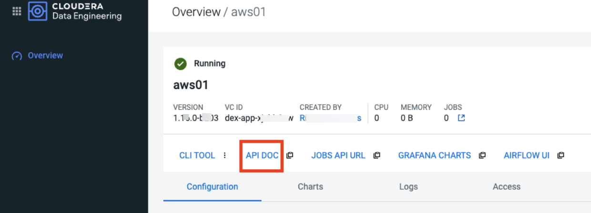Switch to the Access tab
591x213 pixels.
(506, 187)
